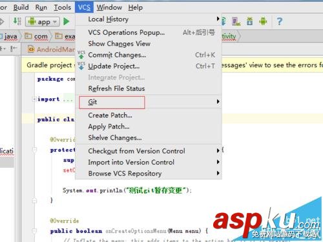323x242 pixels.
Task: Expand Browse VCS Repository submenu arrow
Action: coord(218,173)
